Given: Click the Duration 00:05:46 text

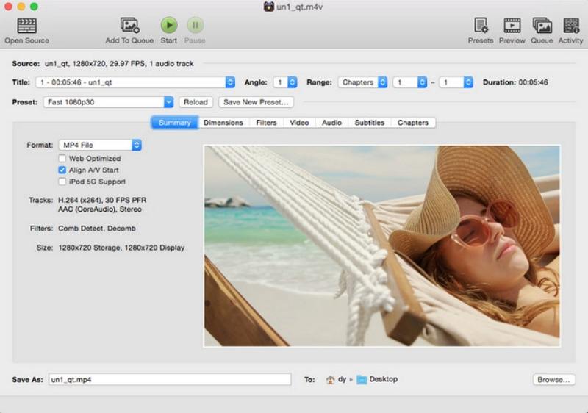Looking at the screenshot, I should pyautogui.click(x=515, y=82).
